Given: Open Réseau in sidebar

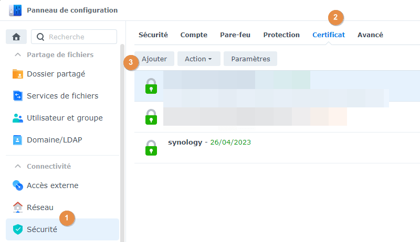Looking at the screenshot, I should 62,207.
